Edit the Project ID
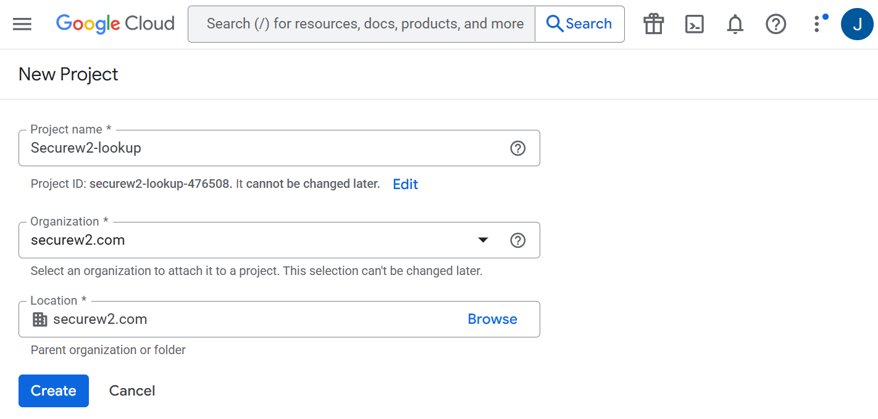This screenshot has width=878, height=419. pyautogui.click(x=405, y=184)
